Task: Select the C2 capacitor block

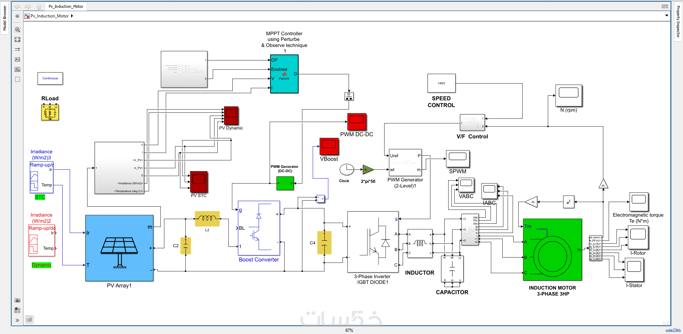Action: [x=186, y=246]
